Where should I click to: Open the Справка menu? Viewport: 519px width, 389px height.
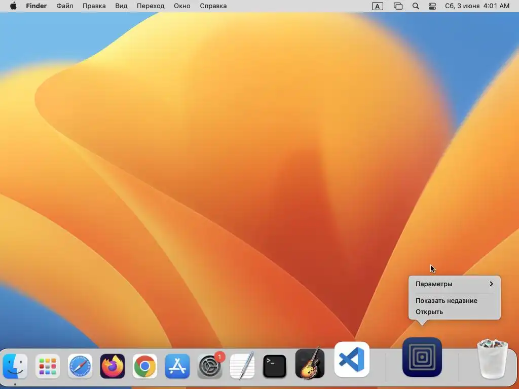pos(213,6)
